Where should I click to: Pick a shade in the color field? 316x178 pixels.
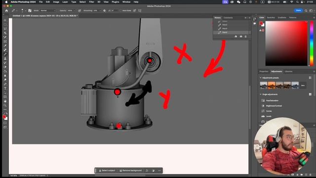coord(286,43)
